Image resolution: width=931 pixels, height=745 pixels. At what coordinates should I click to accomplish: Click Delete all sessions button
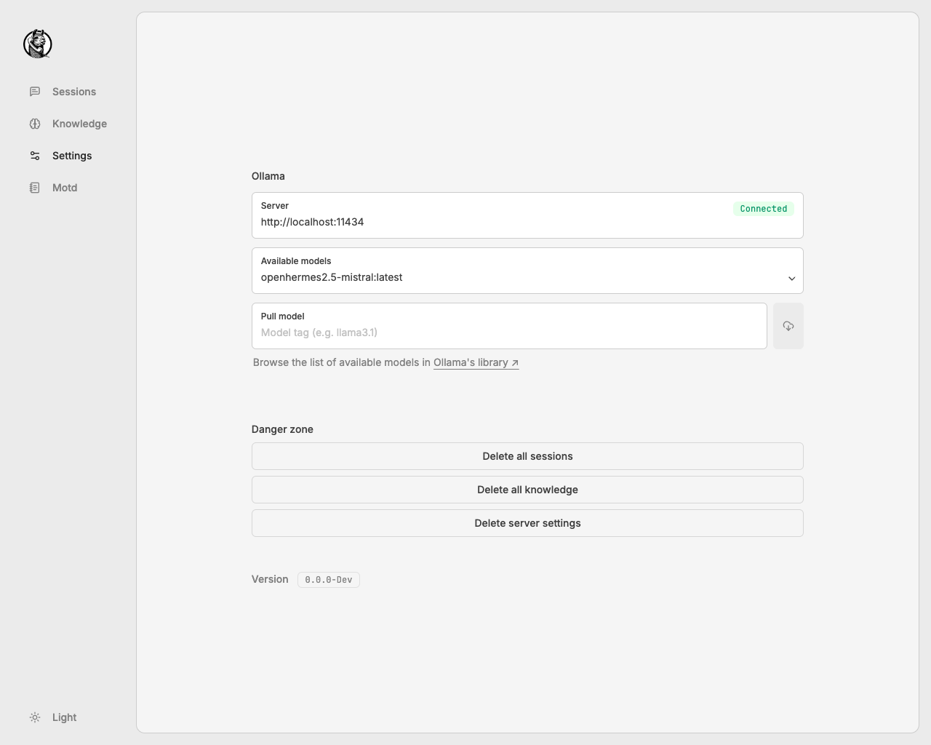pos(527,456)
